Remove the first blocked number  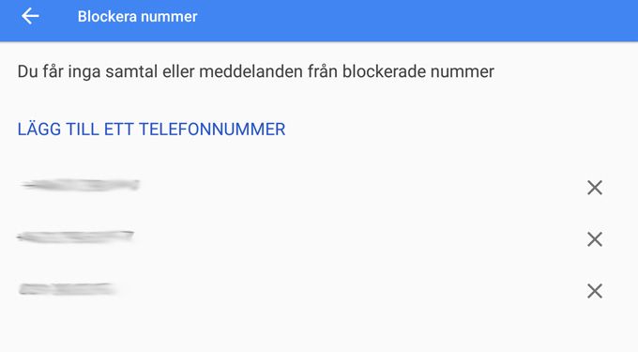coord(595,188)
